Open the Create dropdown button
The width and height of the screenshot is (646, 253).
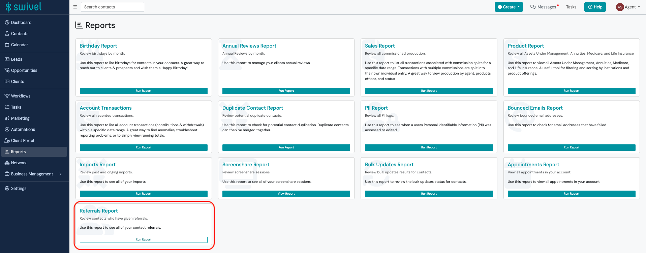pyautogui.click(x=509, y=7)
